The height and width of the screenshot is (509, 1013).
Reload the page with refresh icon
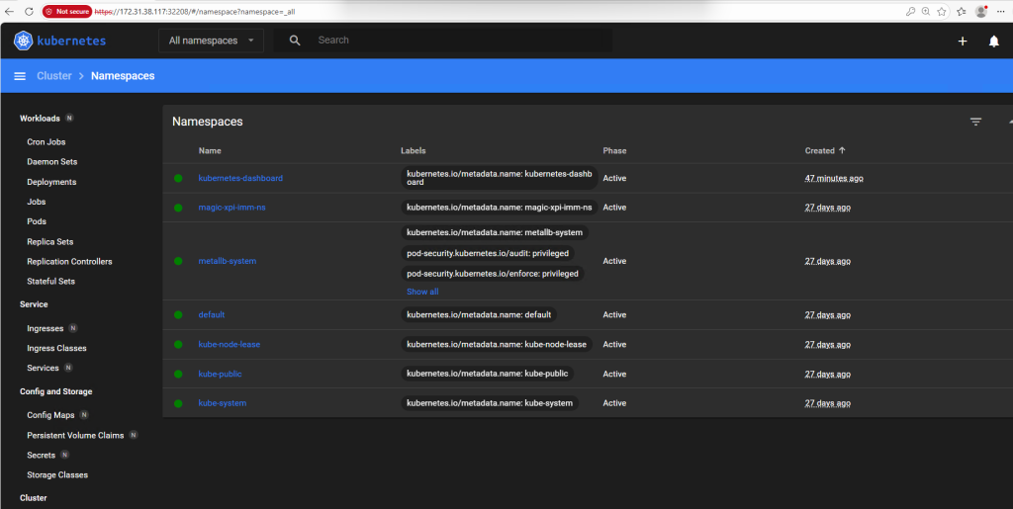coord(29,11)
